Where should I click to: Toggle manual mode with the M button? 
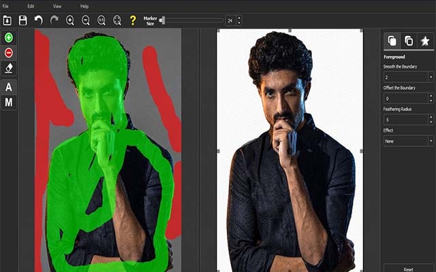click(9, 103)
